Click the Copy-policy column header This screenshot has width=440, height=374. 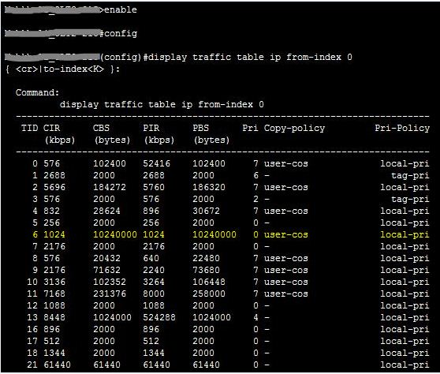tap(294, 129)
